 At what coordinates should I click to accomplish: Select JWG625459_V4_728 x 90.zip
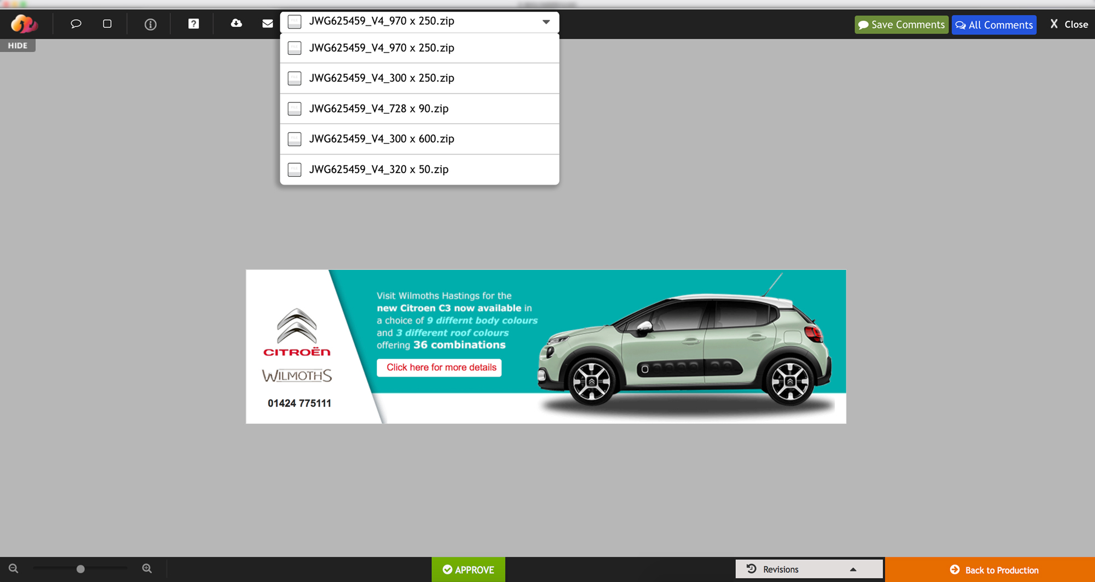coord(419,108)
